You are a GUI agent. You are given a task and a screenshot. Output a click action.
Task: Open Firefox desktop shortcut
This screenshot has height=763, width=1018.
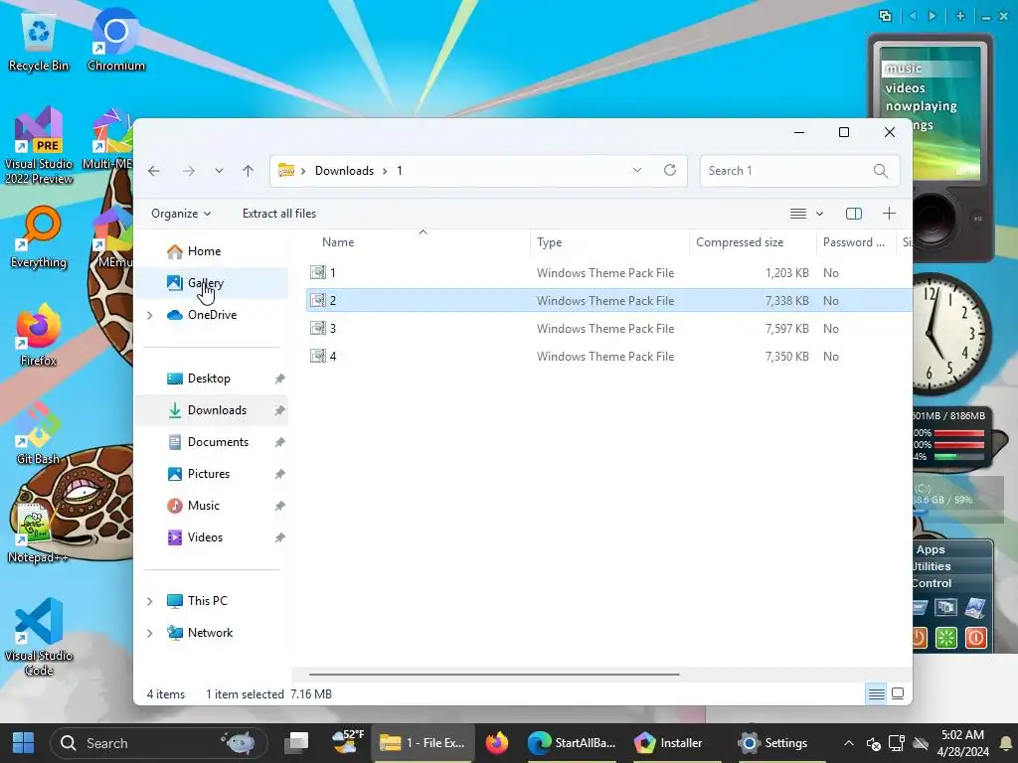(x=39, y=336)
